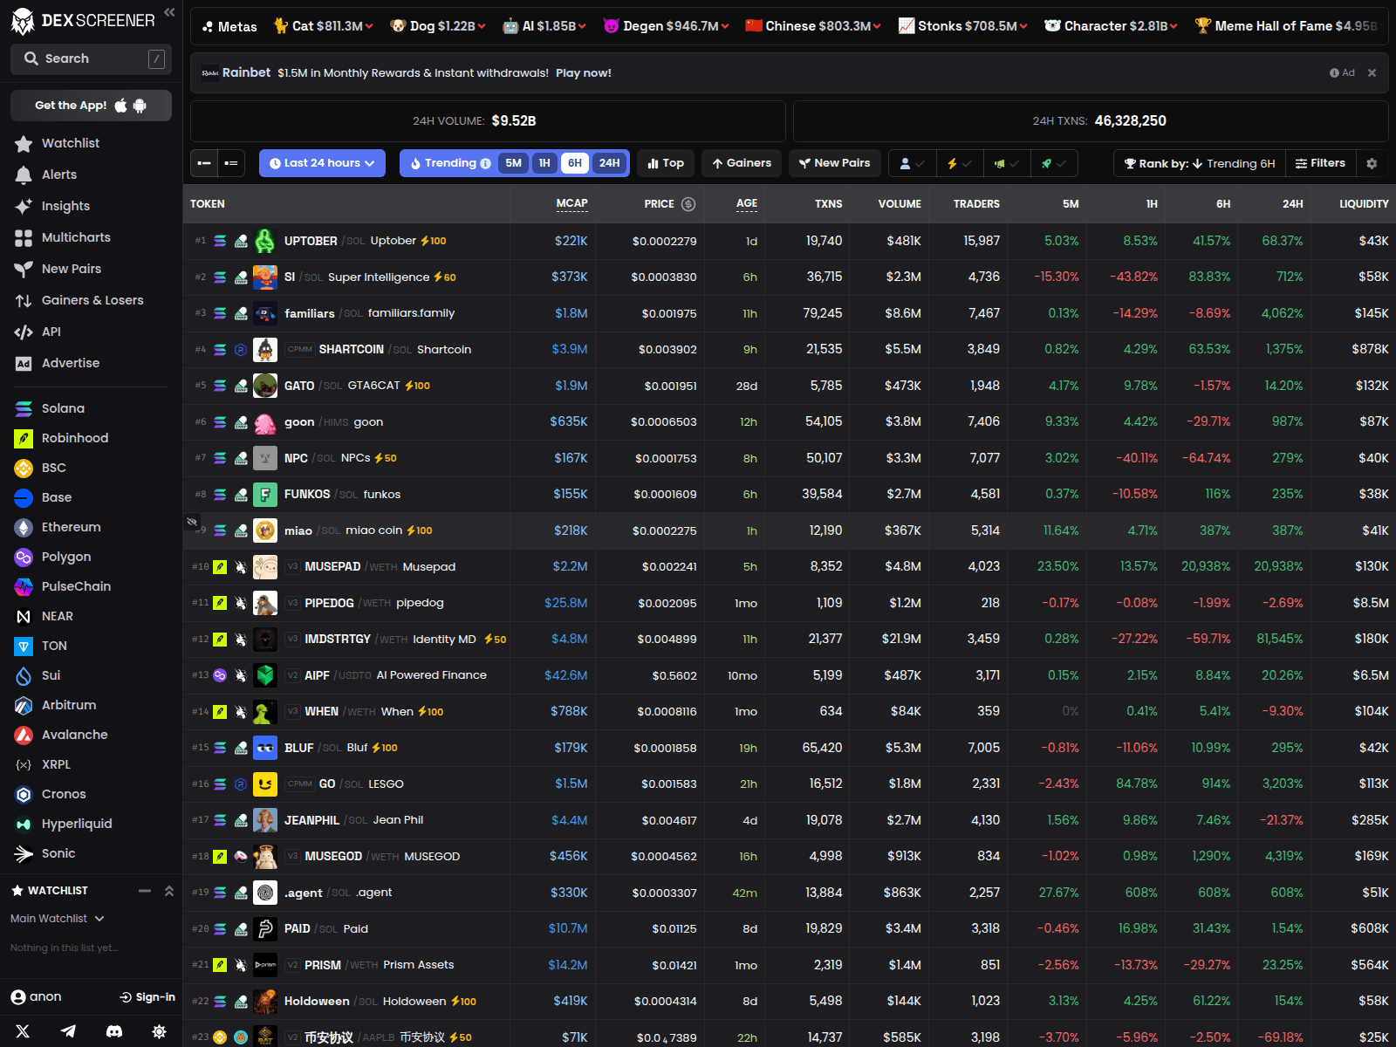Image resolution: width=1396 pixels, height=1047 pixels.
Task: Open the Watchlist page from the sidebar
Action: (70, 143)
